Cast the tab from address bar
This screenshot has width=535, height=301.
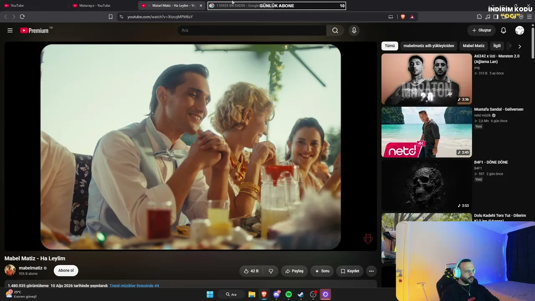[391, 17]
